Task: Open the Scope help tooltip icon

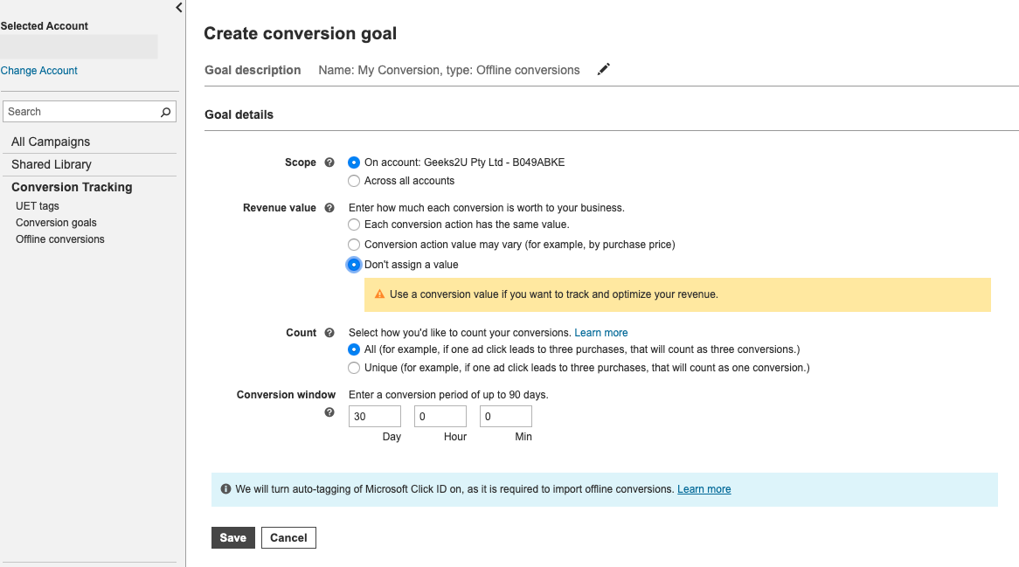Action: point(329,162)
